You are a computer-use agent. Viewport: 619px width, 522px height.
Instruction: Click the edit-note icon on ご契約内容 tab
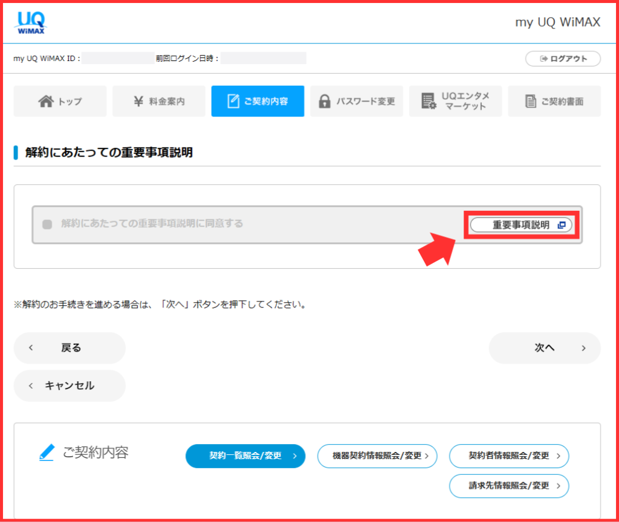point(233,101)
